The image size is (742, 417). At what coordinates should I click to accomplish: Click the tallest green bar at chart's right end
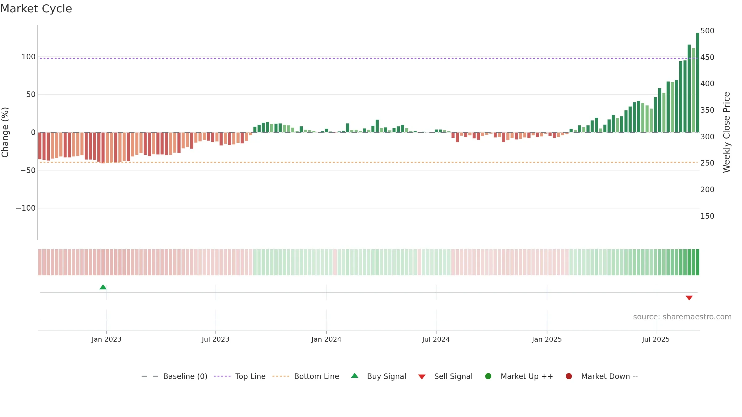point(697,82)
